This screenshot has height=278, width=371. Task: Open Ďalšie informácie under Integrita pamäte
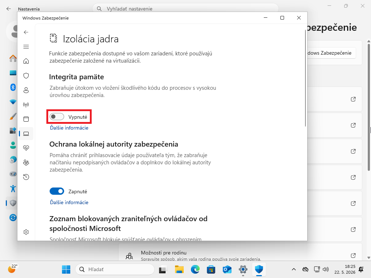tap(69, 128)
